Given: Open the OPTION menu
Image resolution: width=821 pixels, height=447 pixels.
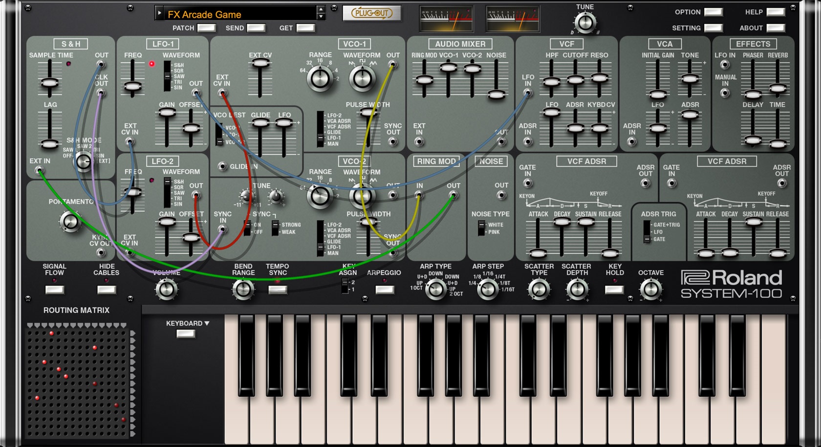Looking at the screenshot, I should coord(713,12).
